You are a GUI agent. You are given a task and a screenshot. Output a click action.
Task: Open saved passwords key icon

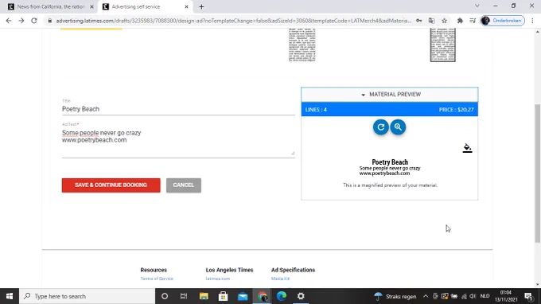pyautogui.click(x=418, y=21)
